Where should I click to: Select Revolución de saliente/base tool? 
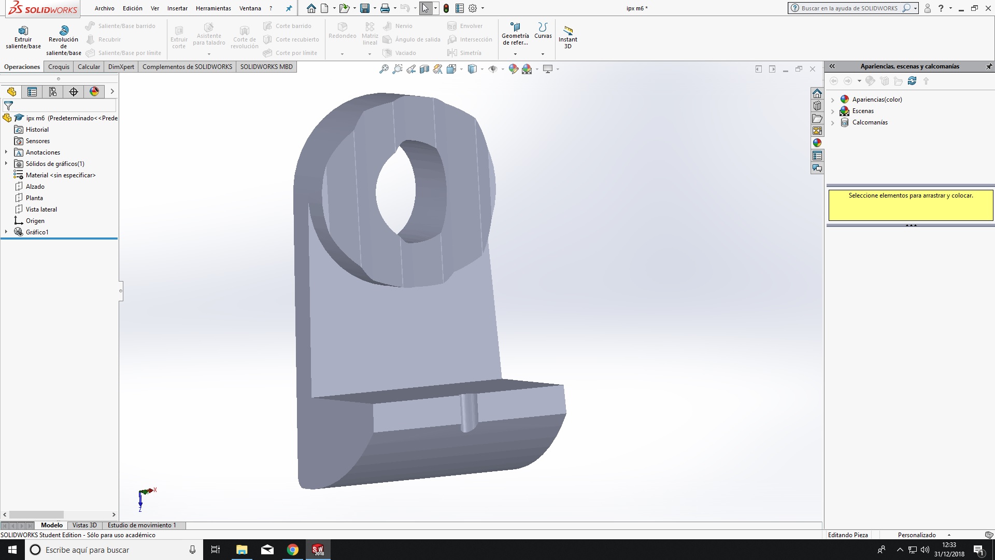point(64,40)
